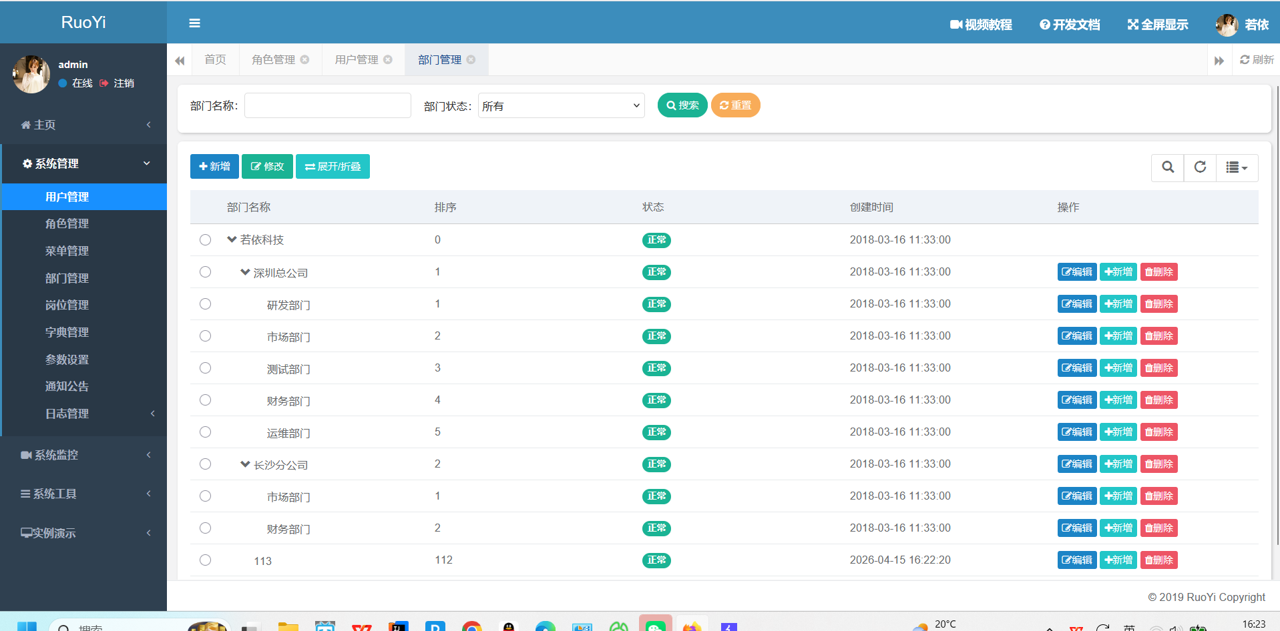
Task: Collapse the 系统管理 sidebar menu
Action: tap(84, 163)
